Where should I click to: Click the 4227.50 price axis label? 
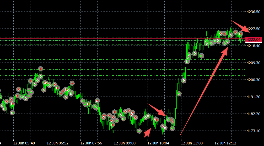254,29
